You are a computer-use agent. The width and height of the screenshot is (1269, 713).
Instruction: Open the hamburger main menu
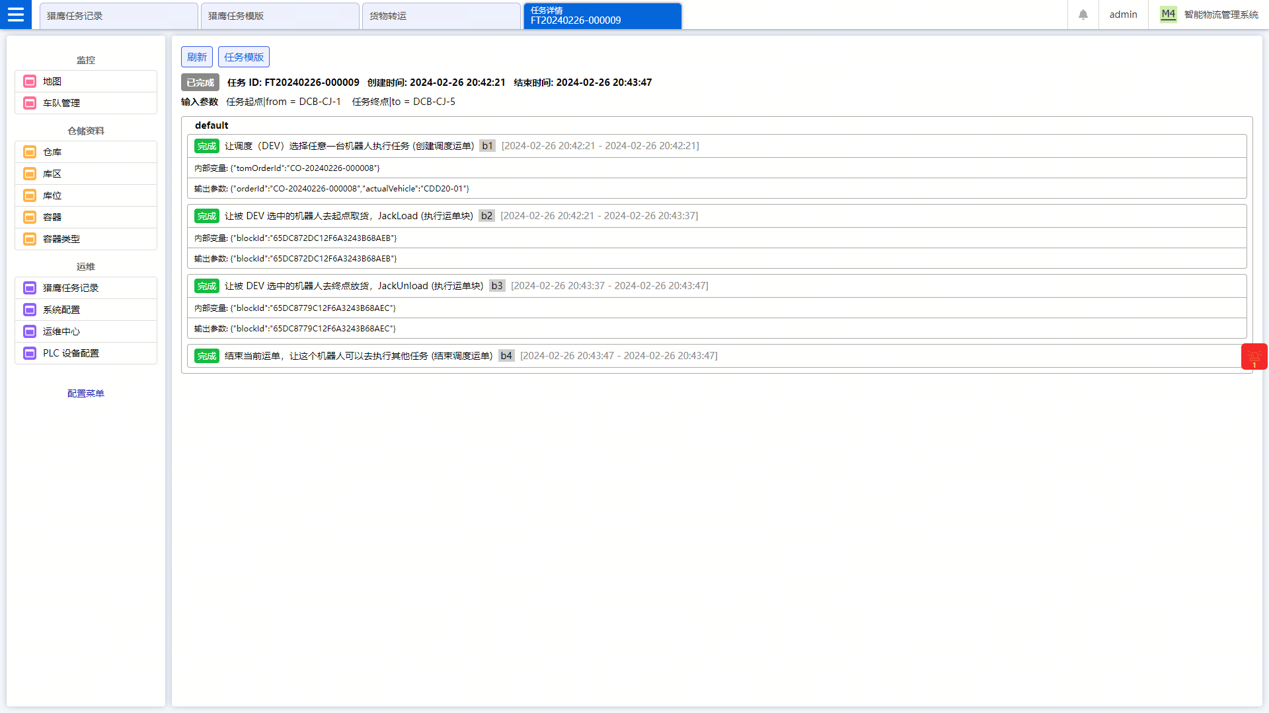[16, 15]
